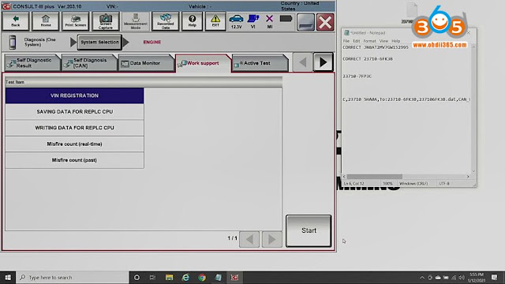This screenshot has width=505, height=284.
Task: Click the Print Screen toolbar icon
Action: tap(76, 21)
